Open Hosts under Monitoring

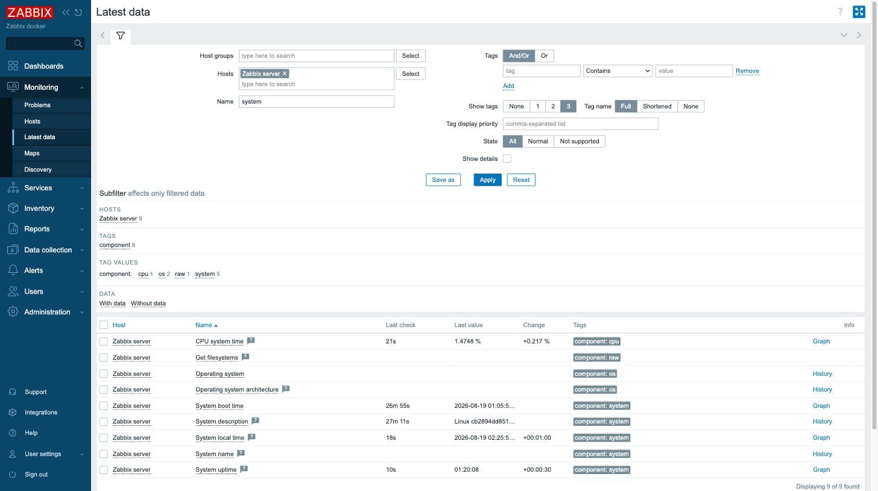pyautogui.click(x=32, y=122)
